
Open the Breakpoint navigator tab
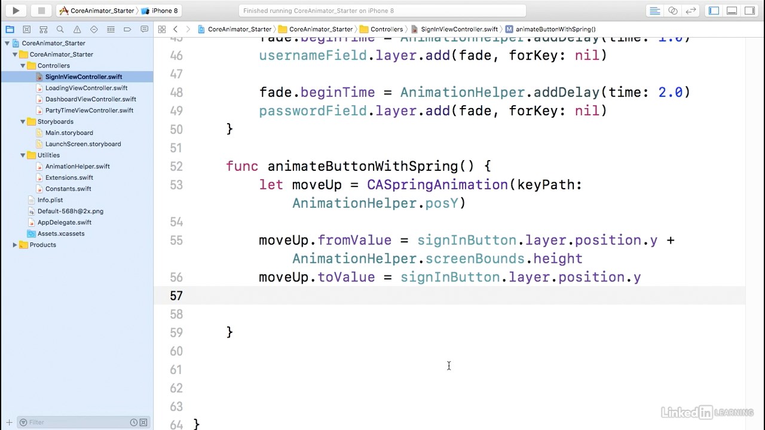[x=127, y=29]
